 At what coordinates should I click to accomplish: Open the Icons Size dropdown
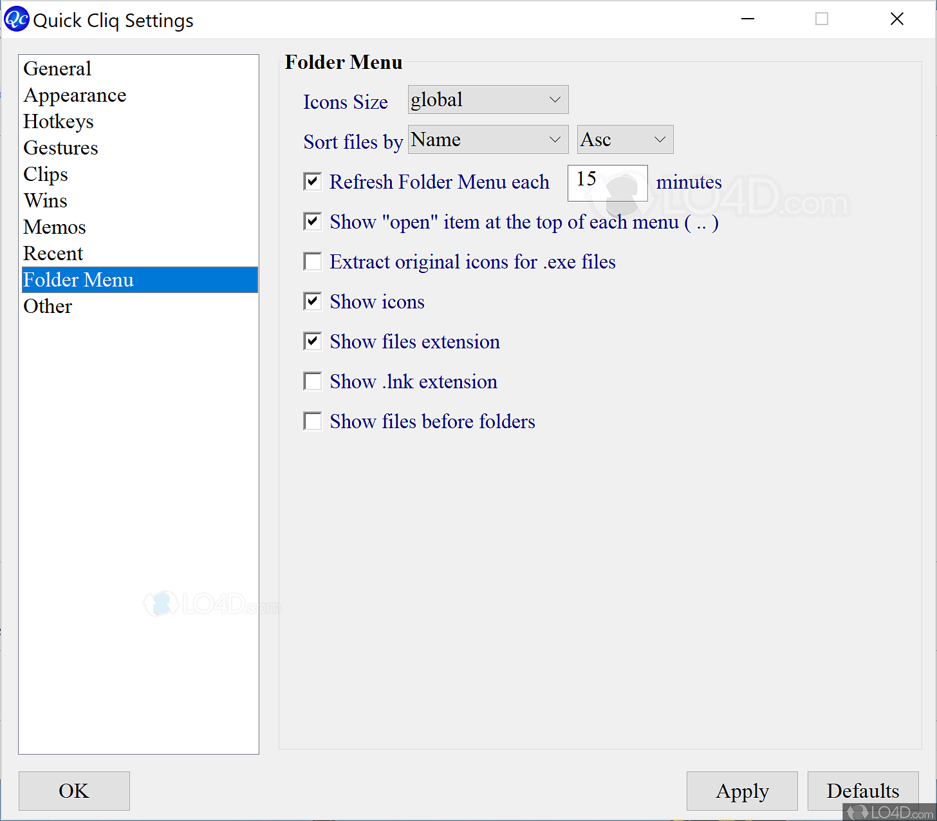(487, 99)
